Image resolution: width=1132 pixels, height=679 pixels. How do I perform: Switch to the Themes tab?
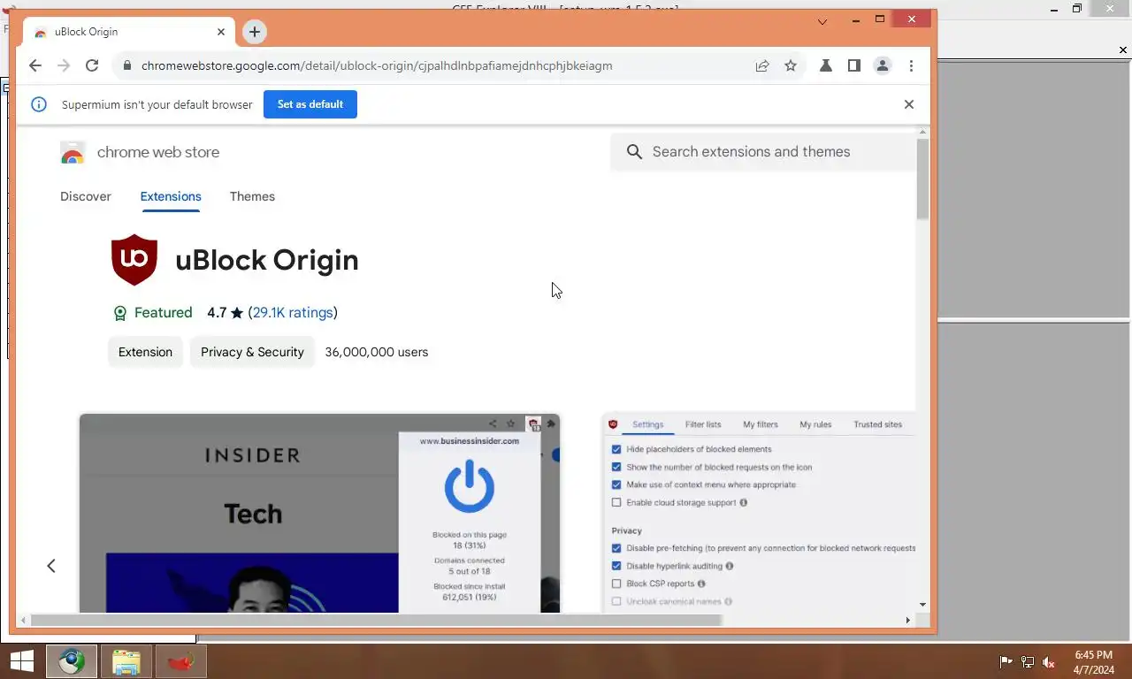(x=252, y=196)
